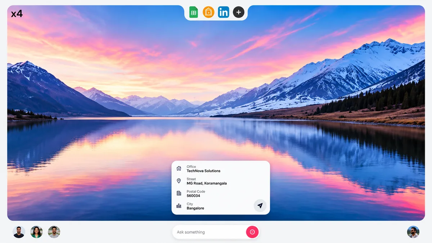
Task: Click the x4 indicator
Action: click(17, 14)
